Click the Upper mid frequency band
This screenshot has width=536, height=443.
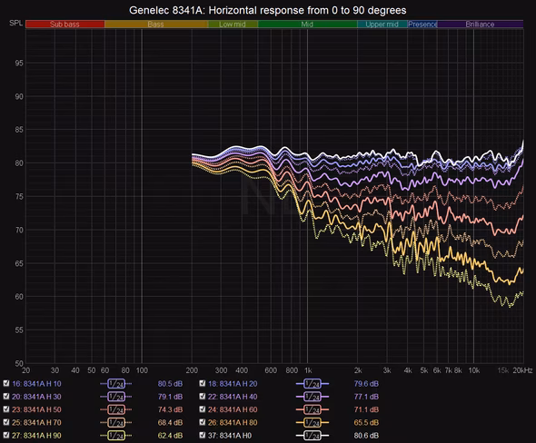(382, 25)
